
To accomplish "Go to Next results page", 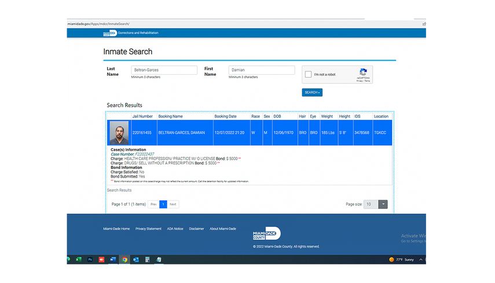I will click(173, 204).
